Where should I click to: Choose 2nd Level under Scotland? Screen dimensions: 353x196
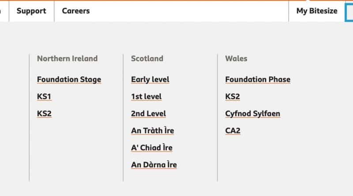[x=148, y=114]
